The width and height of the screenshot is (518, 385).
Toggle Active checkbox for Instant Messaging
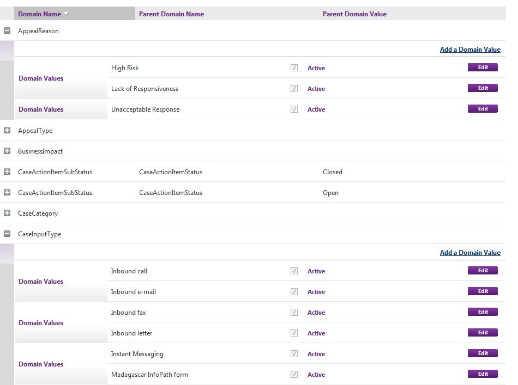294,354
